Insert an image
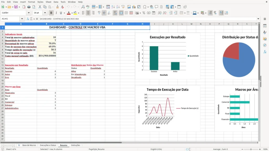269x151 pixels. click(x=129, y=7)
